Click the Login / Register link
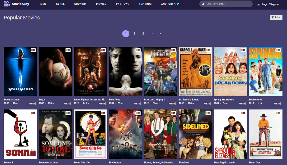The height and width of the screenshot is (165, 287). pyautogui.click(x=271, y=4)
